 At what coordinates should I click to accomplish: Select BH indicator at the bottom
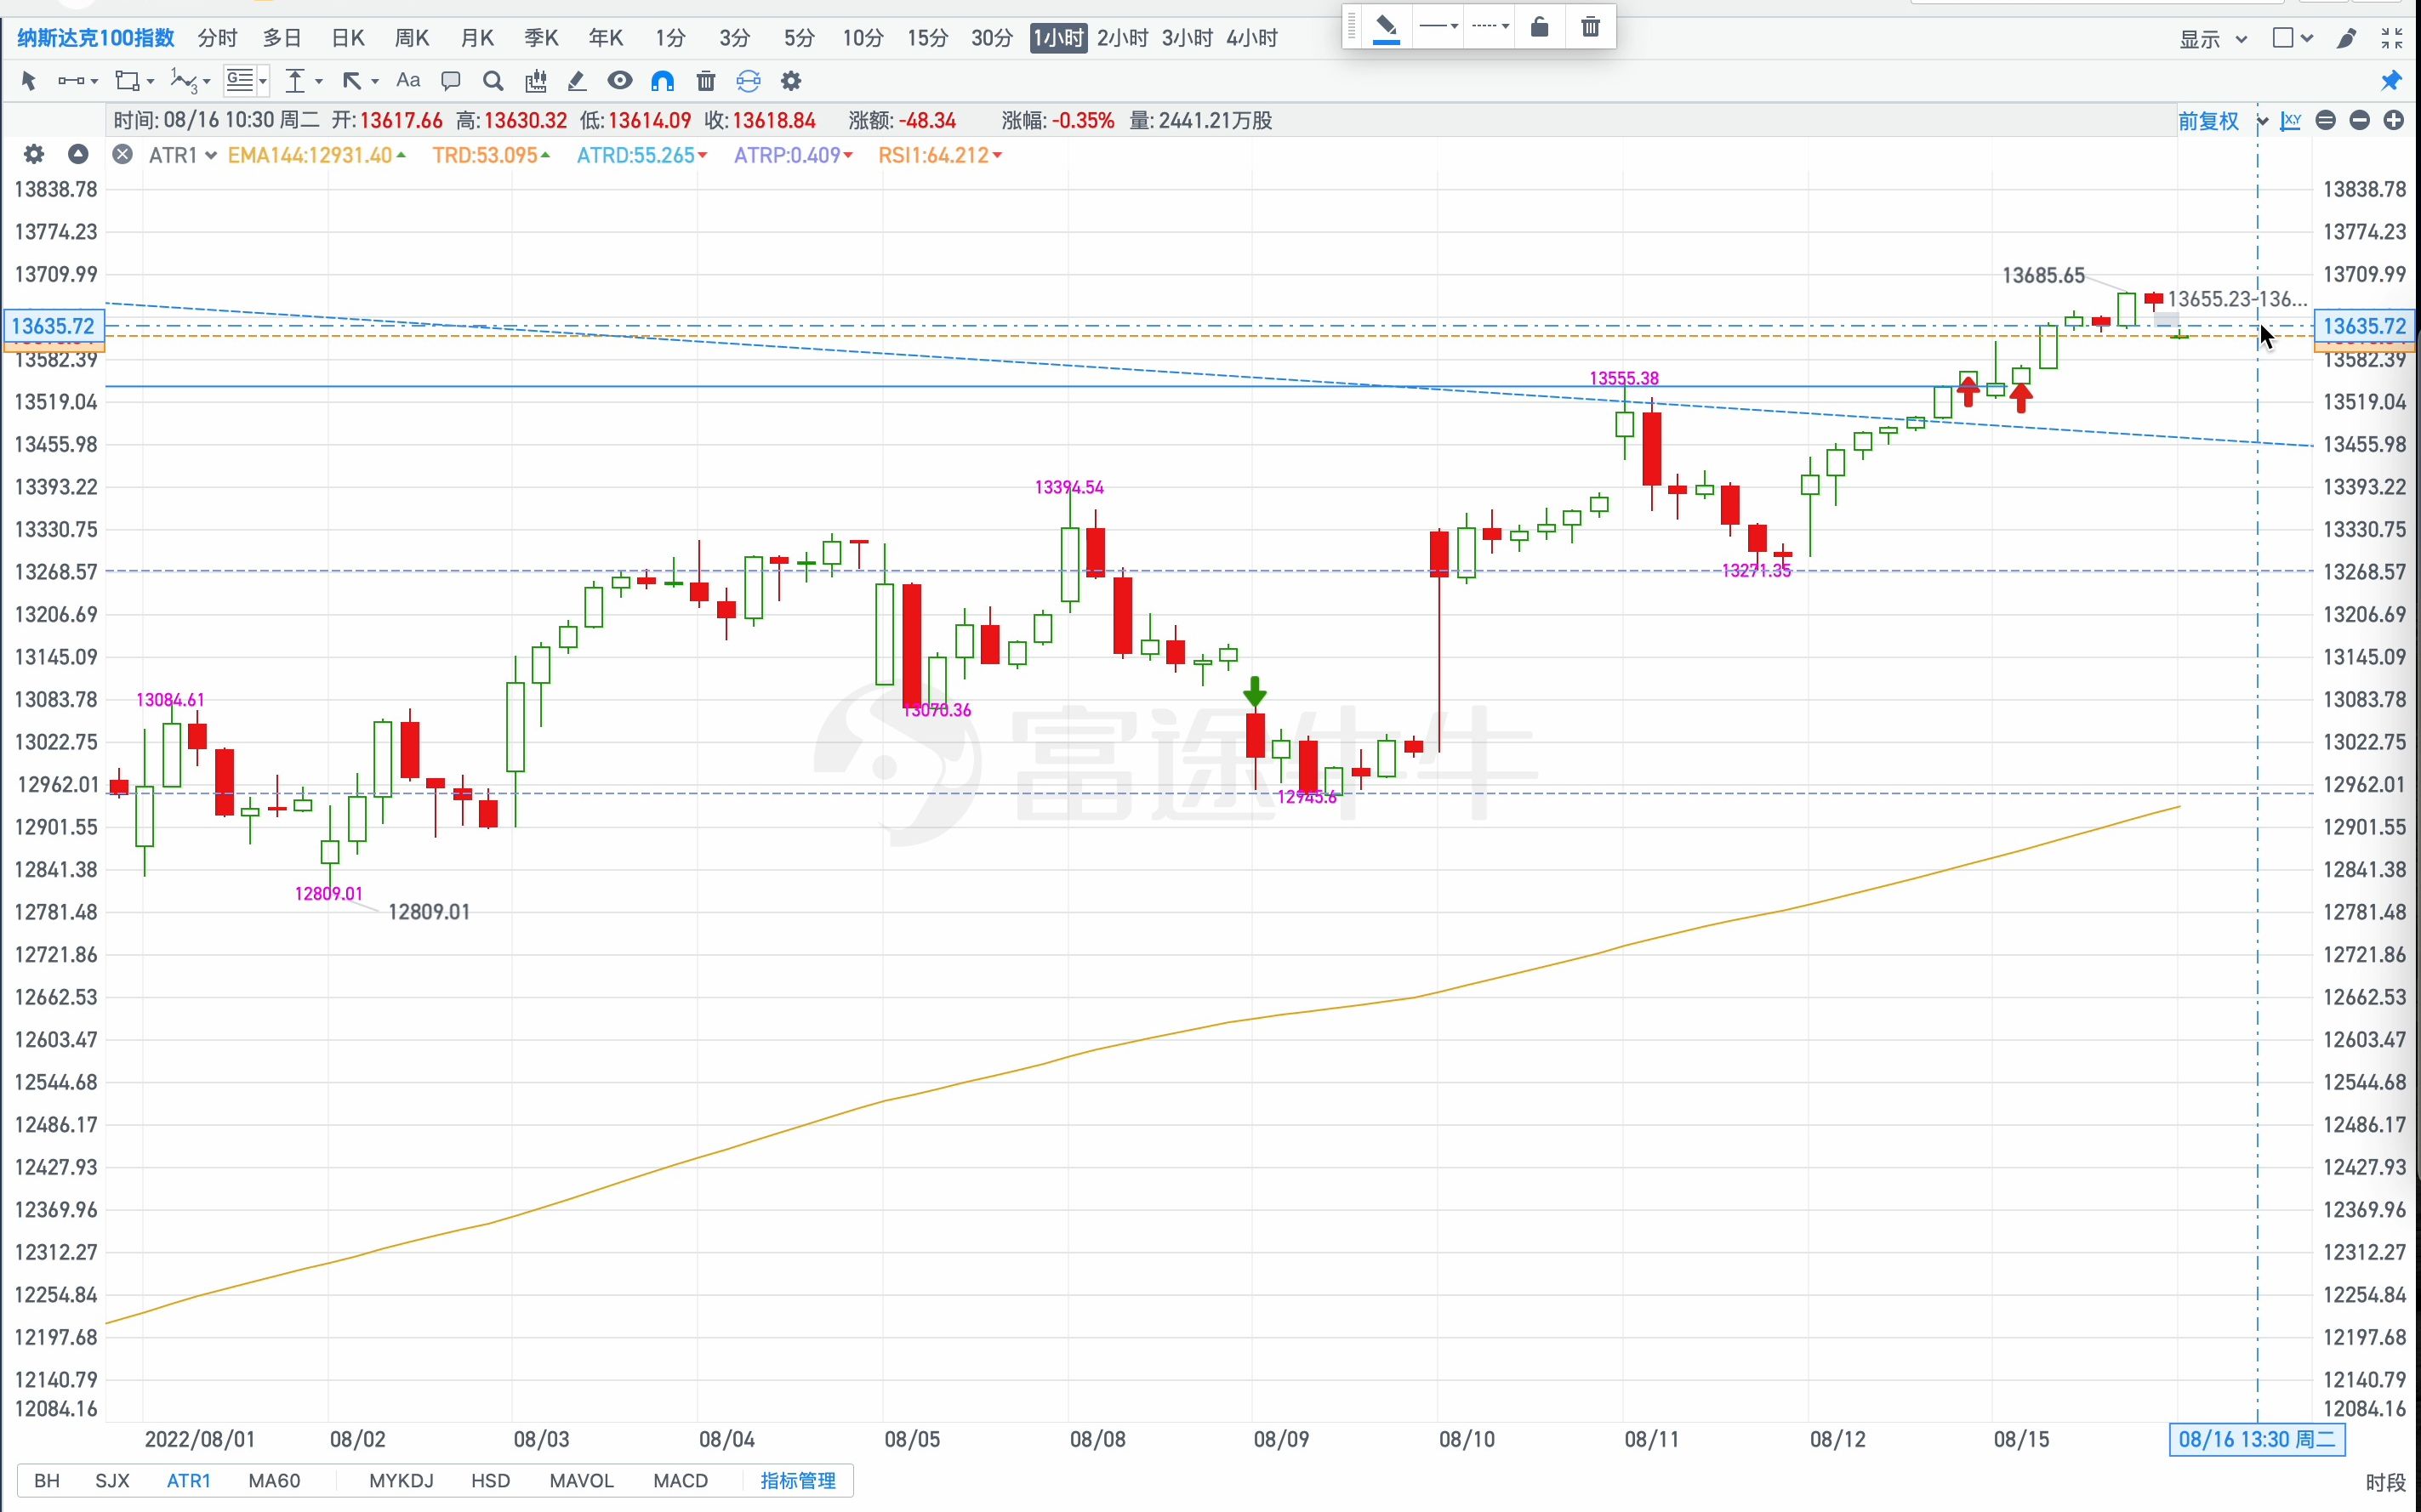coord(47,1480)
